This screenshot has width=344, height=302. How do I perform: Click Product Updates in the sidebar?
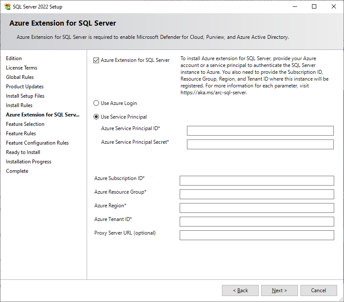point(25,87)
